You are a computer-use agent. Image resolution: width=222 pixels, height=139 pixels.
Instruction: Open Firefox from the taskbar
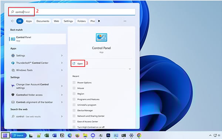coord(77,135)
